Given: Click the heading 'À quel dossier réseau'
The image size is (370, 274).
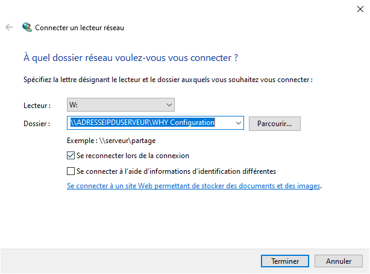Looking at the screenshot, I should 67,58.
